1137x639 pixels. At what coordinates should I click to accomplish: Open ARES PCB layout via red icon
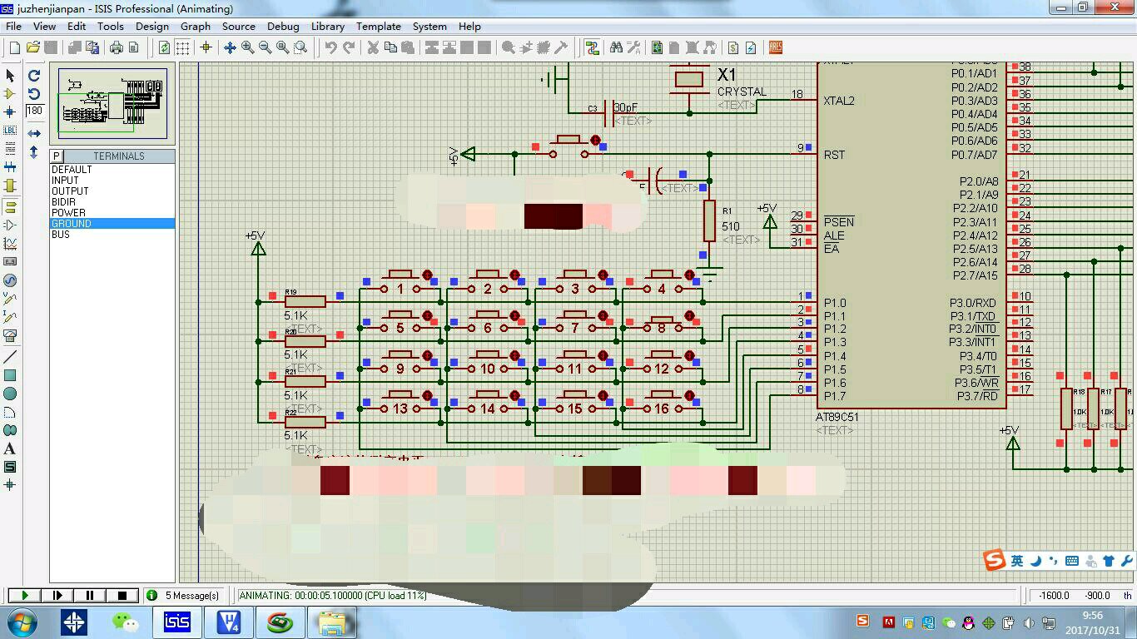(775, 47)
